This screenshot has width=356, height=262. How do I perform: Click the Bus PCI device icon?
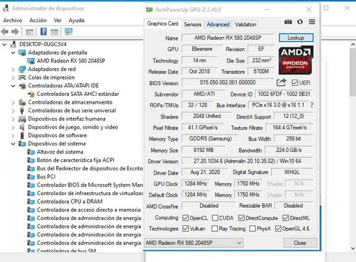click(x=31, y=177)
